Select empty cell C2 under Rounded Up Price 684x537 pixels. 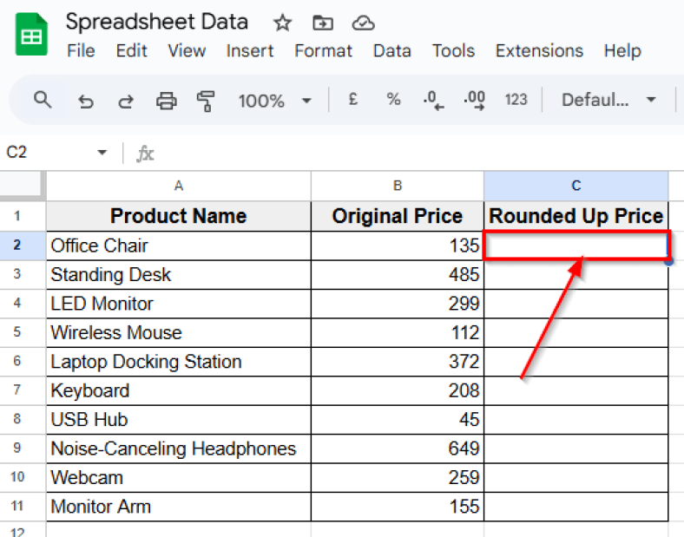575,246
